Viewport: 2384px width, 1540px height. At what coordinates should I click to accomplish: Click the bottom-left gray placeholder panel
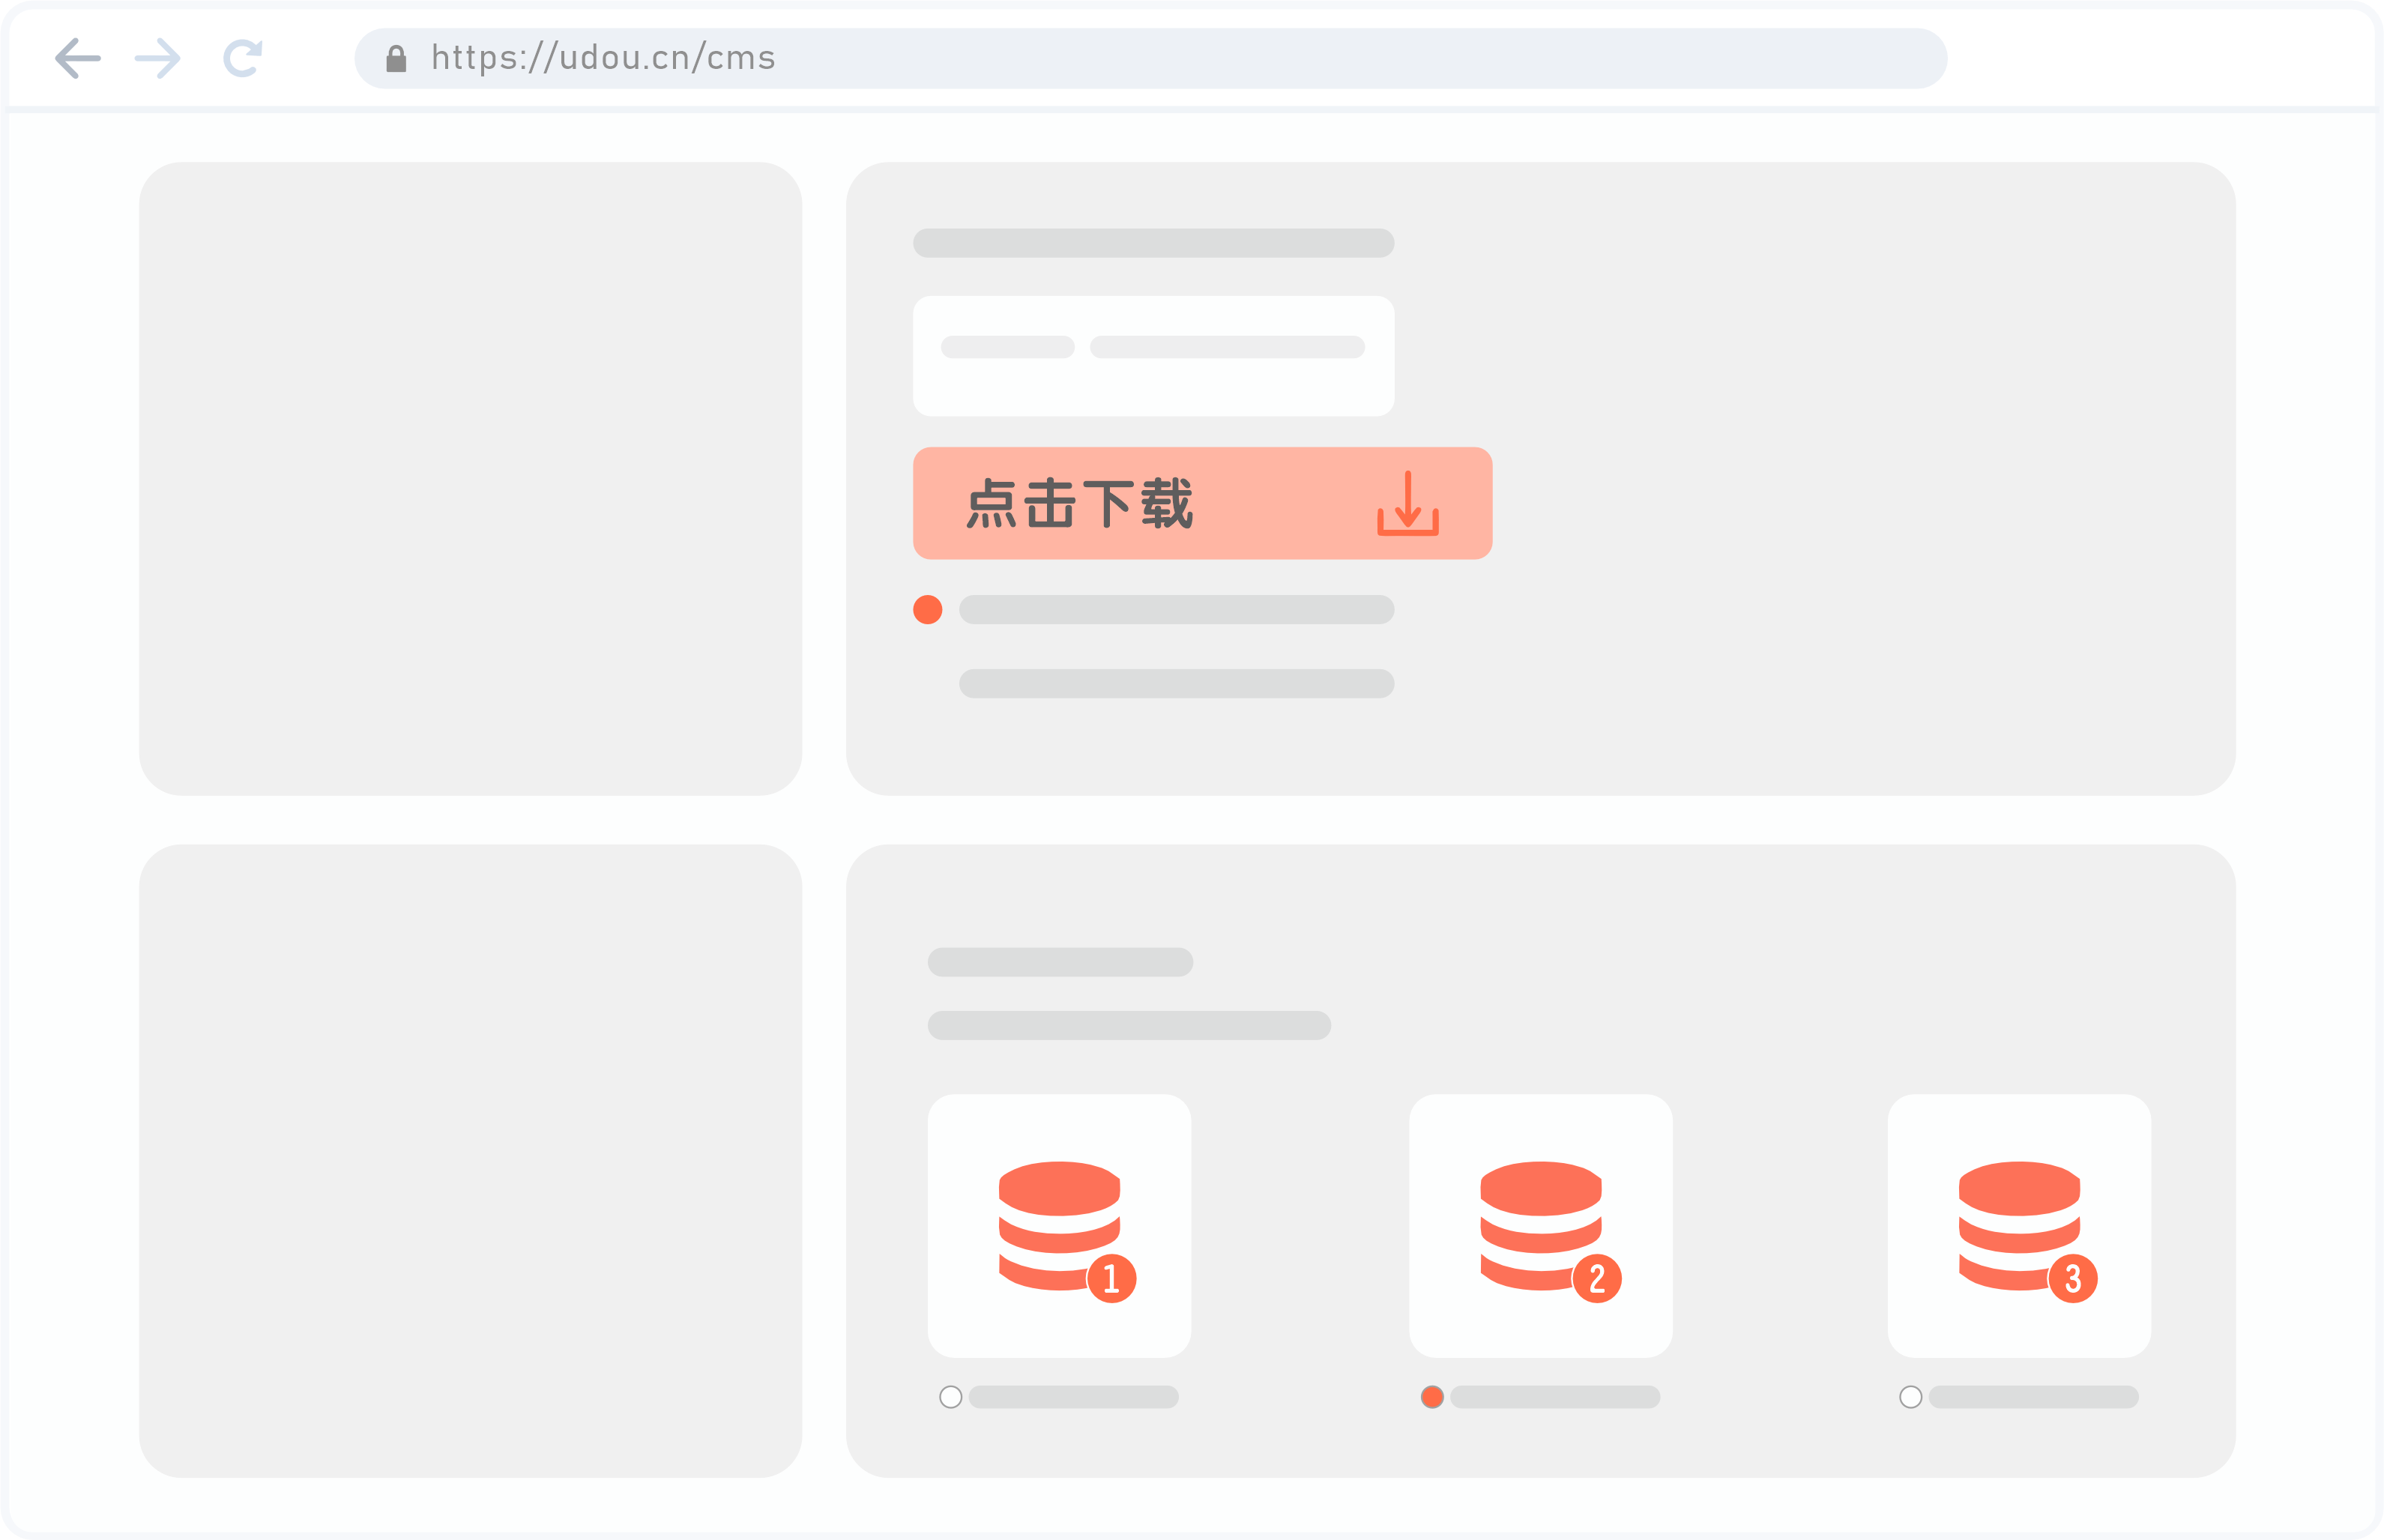click(470, 1160)
